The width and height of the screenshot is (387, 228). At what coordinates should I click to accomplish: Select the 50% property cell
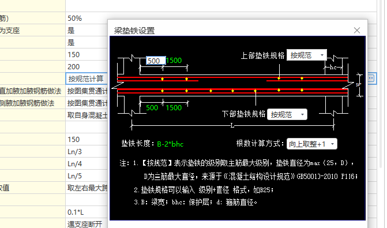87,18
